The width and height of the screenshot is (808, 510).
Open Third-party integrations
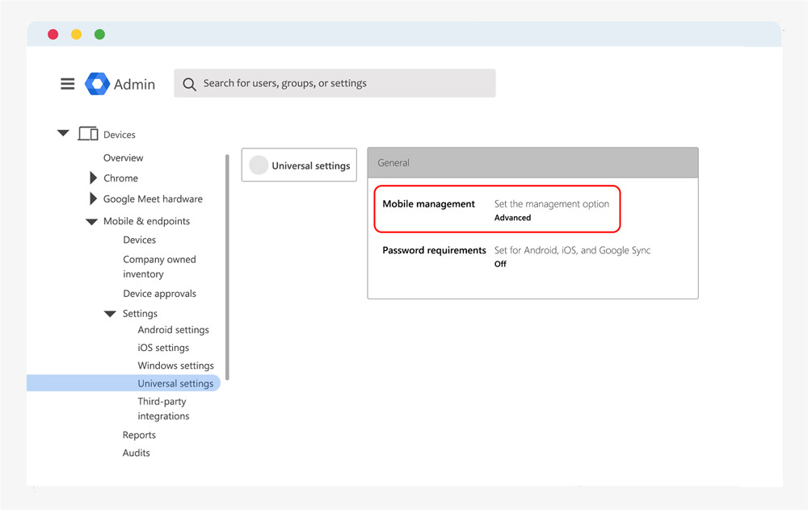[x=163, y=408]
